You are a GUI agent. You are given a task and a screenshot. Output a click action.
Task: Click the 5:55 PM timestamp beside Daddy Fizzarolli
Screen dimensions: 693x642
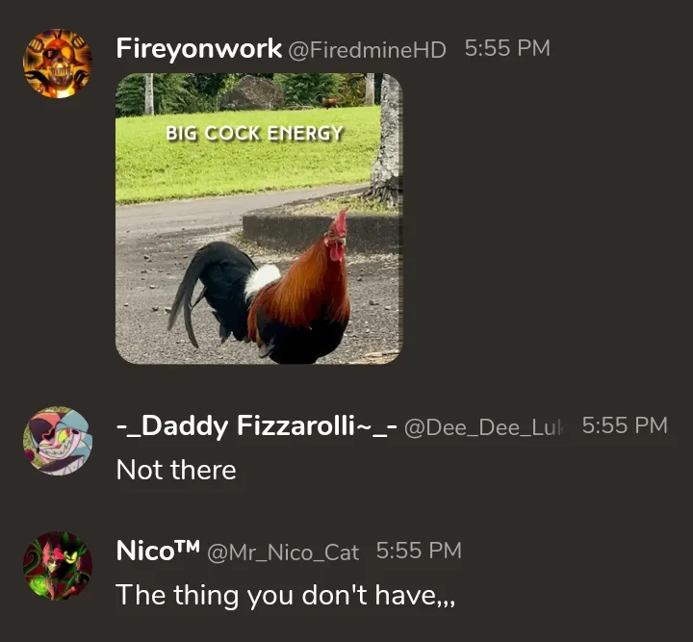coord(625,425)
